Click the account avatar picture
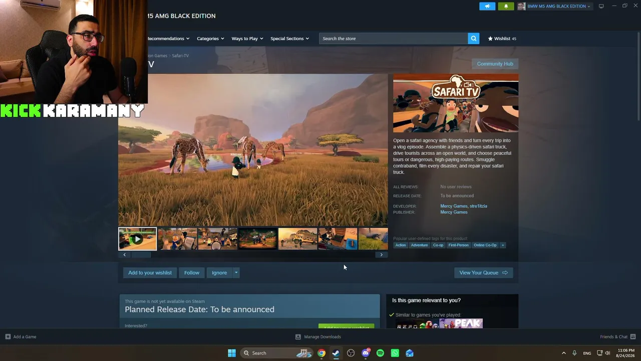641x361 pixels. click(x=521, y=6)
